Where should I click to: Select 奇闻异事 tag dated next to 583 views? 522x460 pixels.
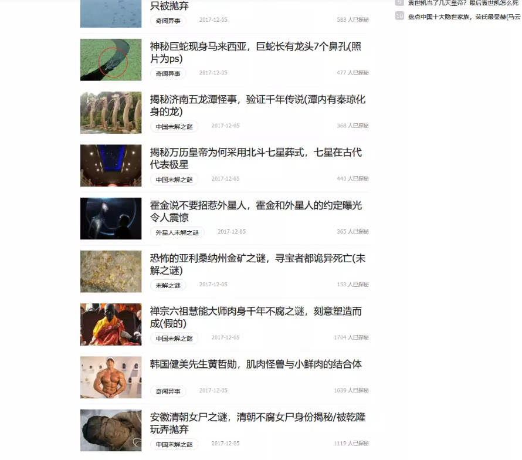pyautogui.click(x=168, y=21)
